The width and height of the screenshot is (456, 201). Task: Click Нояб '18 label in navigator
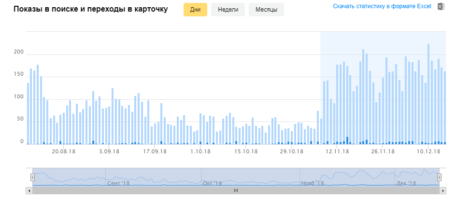(313, 183)
